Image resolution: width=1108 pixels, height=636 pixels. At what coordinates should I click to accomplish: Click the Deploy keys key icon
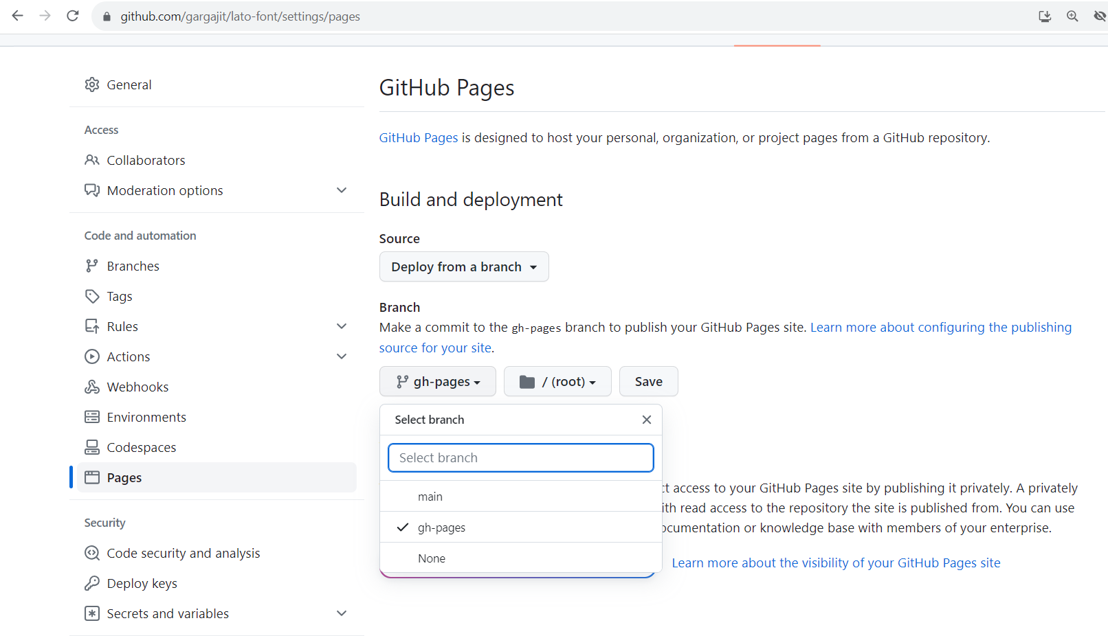point(92,583)
